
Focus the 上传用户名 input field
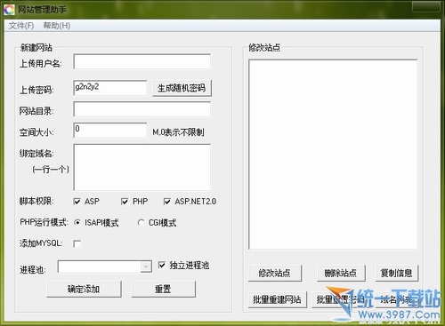coord(142,61)
